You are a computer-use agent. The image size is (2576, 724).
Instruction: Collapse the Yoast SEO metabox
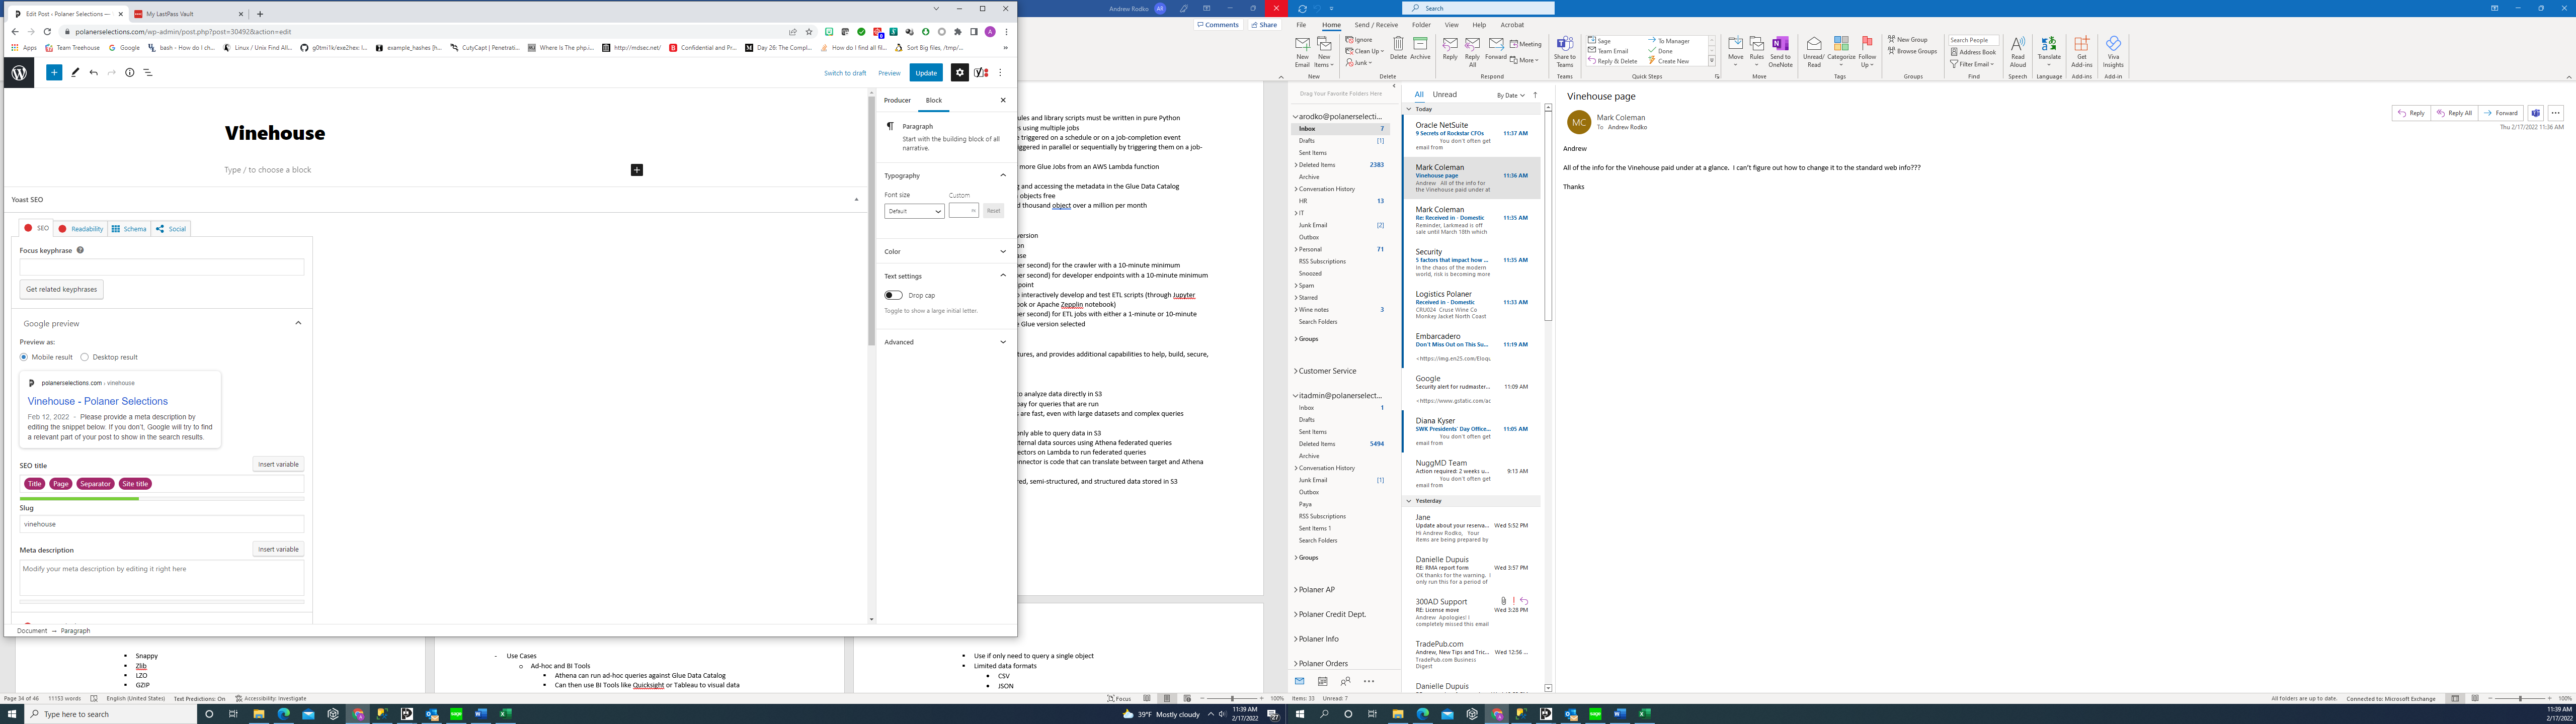coord(856,200)
